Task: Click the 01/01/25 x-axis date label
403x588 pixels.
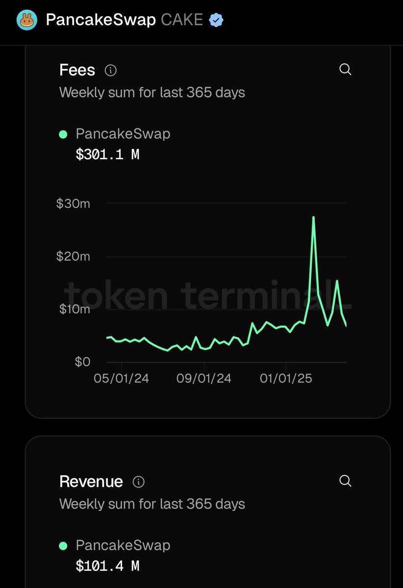Action: click(x=286, y=379)
